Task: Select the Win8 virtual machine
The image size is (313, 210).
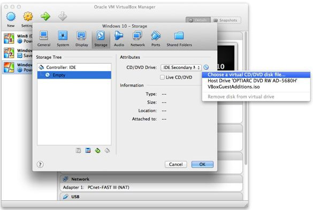Action: (18, 38)
